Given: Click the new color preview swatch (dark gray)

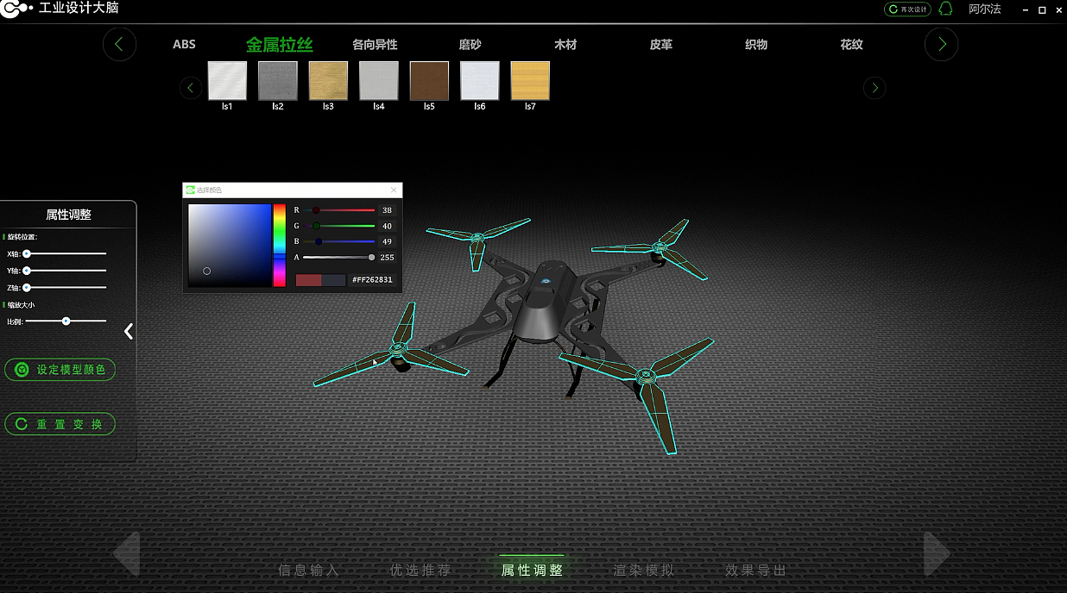Looking at the screenshot, I should [333, 280].
